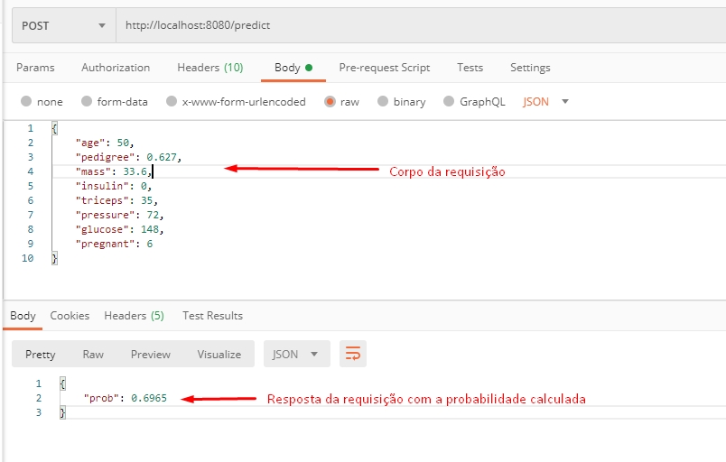Open the request Settings tab
This screenshot has height=462, width=726.
(x=530, y=68)
